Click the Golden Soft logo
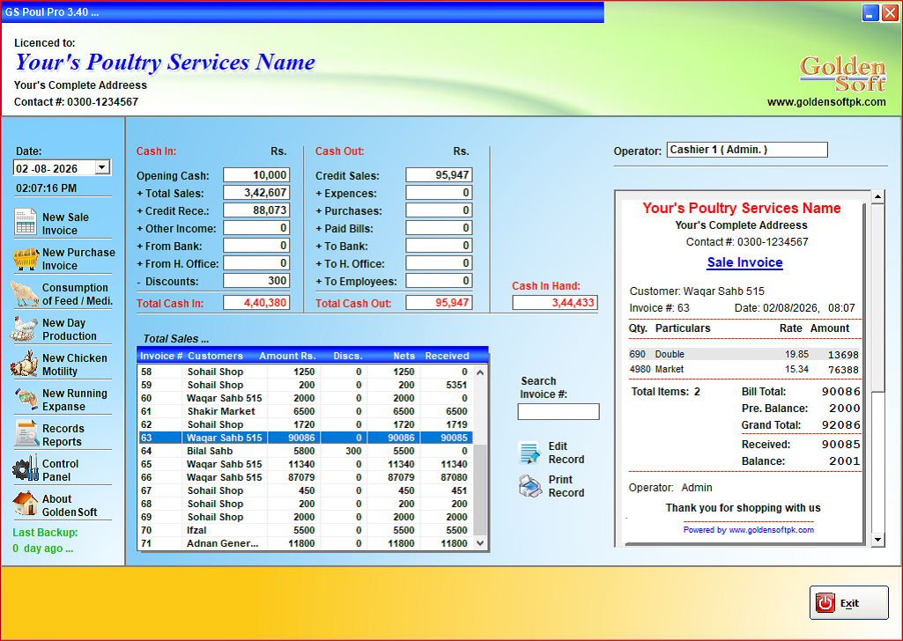The width and height of the screenshot is (903, 641). (x=842, y=74)
